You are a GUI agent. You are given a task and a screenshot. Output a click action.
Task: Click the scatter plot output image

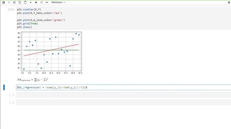tap(50, 53)
